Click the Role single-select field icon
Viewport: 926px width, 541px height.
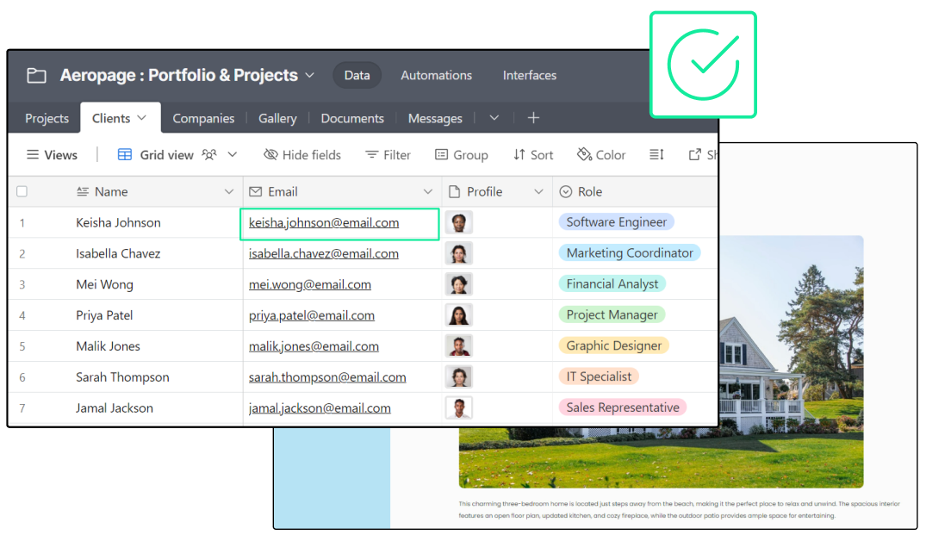pyautogui.click(x=566, y=191)
